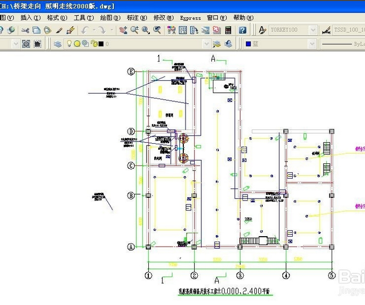Toggle layer 0 viewport freeze icon
Image resolution: width=365 pixels, height=305 pixels.
(x=85, y=44)
